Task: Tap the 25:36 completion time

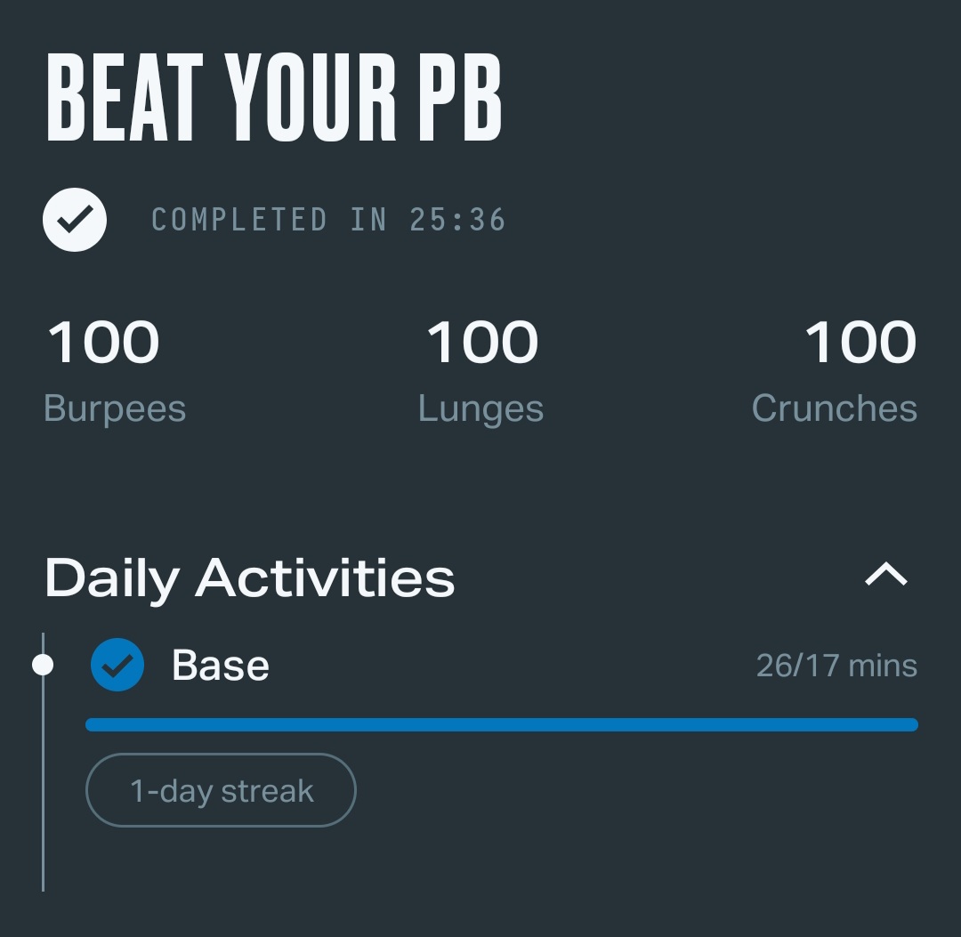Action: [x=457, y=220]
